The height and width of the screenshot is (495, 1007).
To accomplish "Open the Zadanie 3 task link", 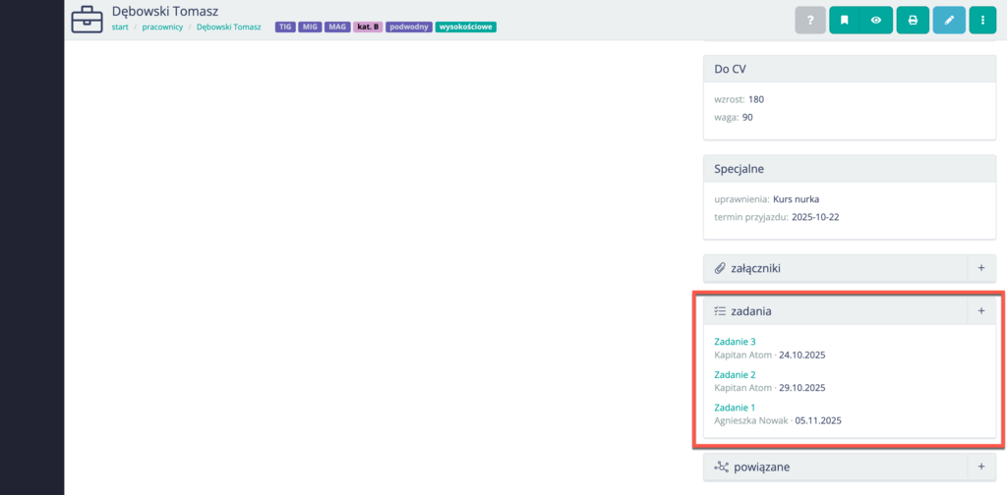I will (735, 342).
